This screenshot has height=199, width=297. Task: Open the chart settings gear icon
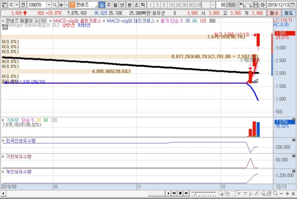[x=263, y=5]
